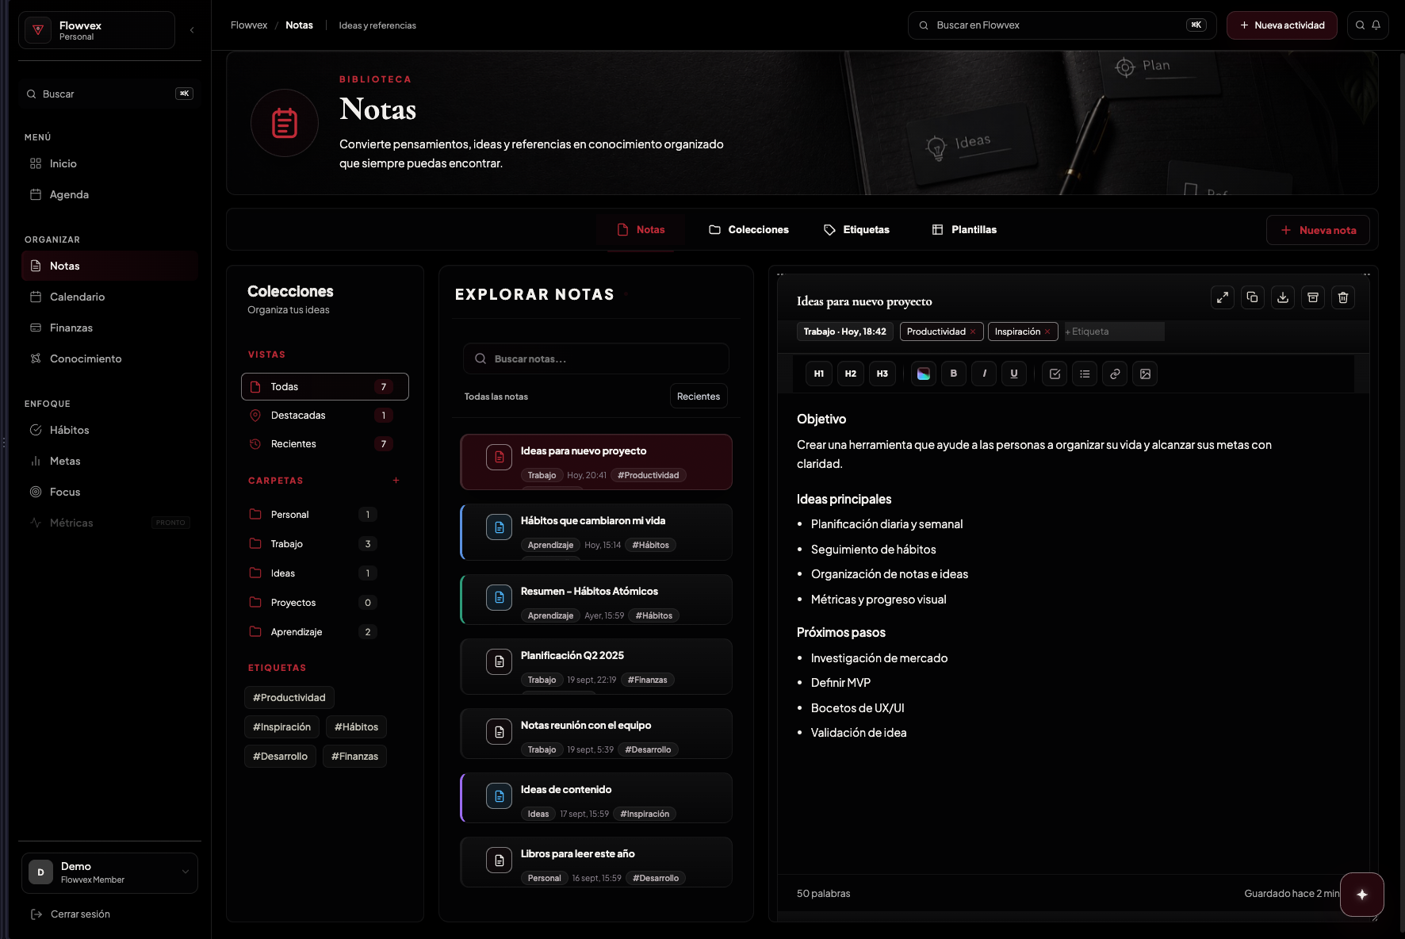Insert a link in the note
This screenshot has width=1405, height=939.
coord(1115,374)
